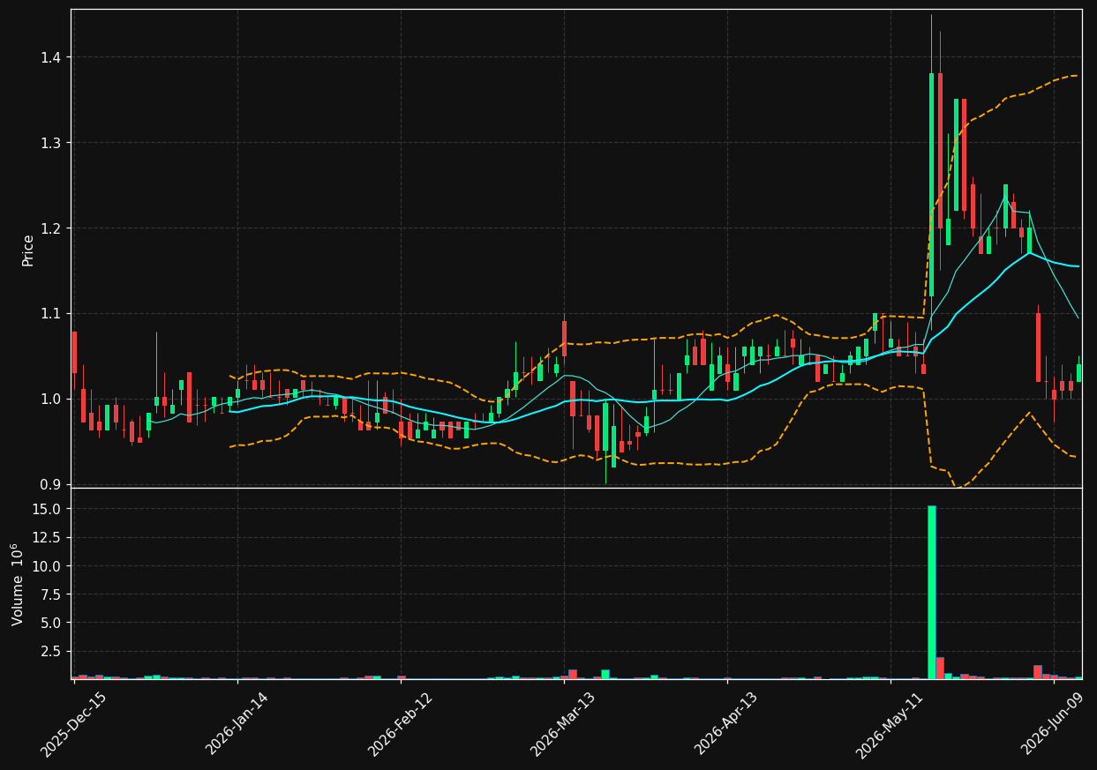Click the 2026-Feb-12 date label

pyautogui.click(x=400, y=725)
